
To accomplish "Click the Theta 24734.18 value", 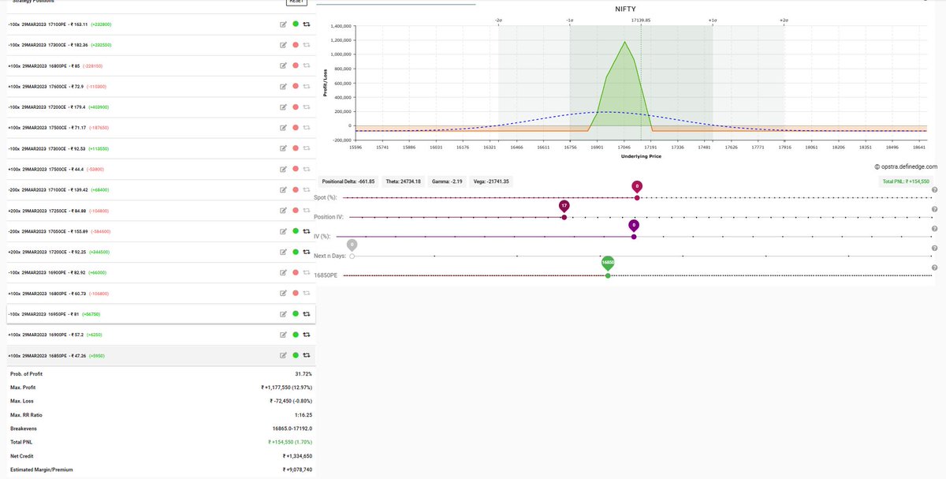I will pyautogui.click(x=403, y=181).
